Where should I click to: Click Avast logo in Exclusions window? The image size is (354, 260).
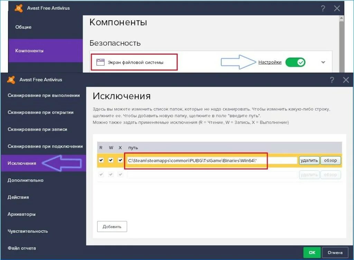point(11,80)
